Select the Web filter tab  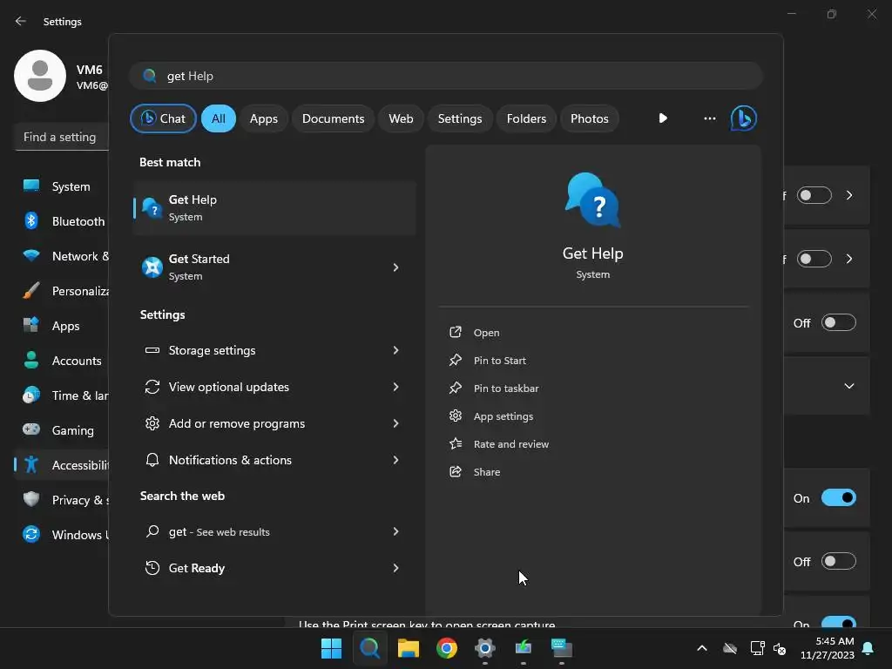point(401,118)
